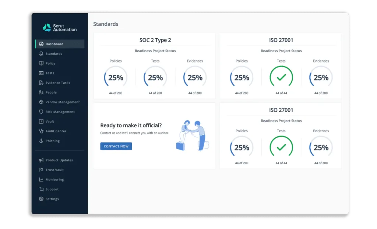Click the SOC 2 Type 2 card title
This screenshot has height=229, width=377.
pyautogui.click(x=155, y=40)
